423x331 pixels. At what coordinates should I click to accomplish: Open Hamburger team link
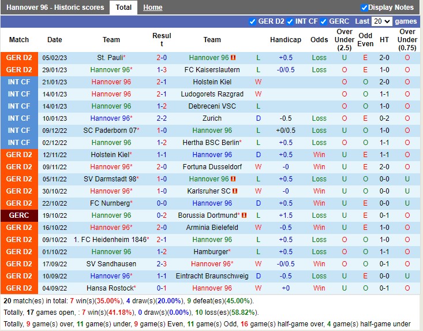[x=211, y=252]
